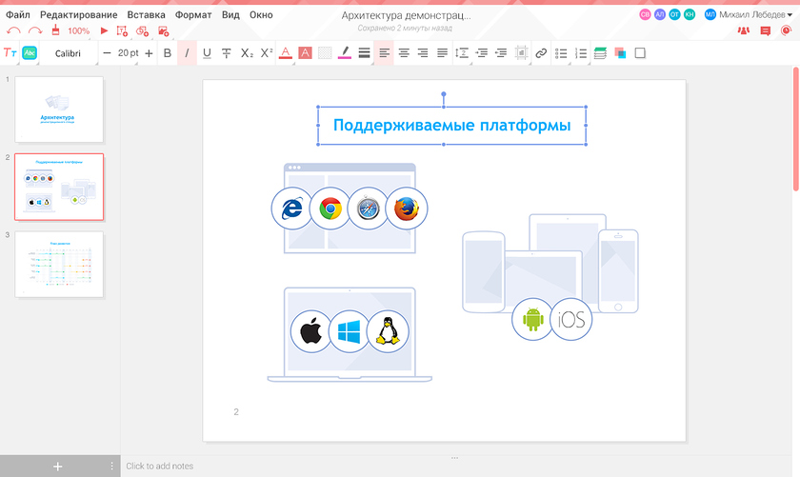800x477 pixels.
Task: Toggle bold formatting
Action: point(168,53)
